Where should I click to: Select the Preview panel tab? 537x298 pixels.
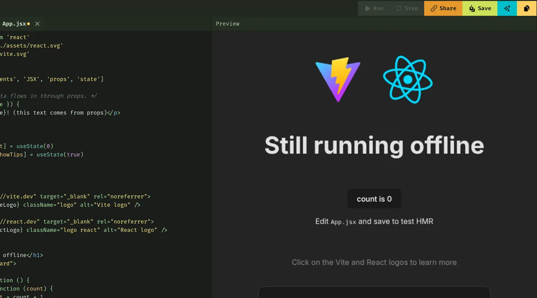(x=227, y=24)
